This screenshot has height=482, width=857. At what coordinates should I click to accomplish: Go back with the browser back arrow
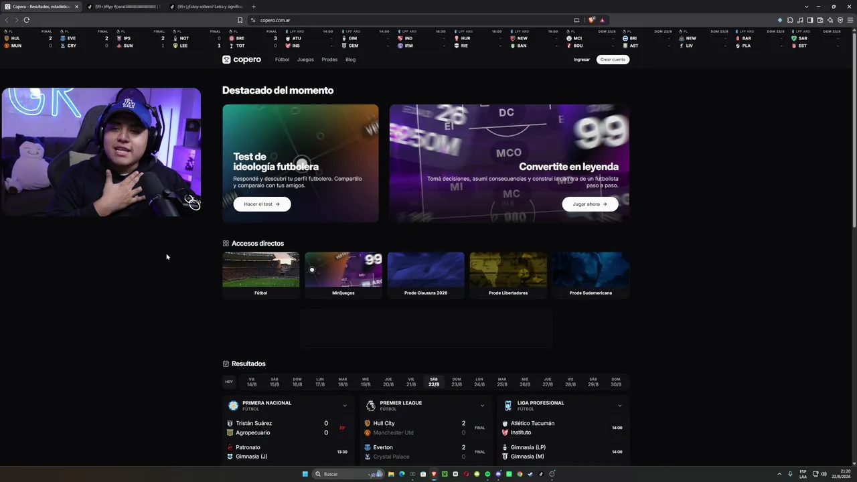pyautogui.click(x=7, y=20)
